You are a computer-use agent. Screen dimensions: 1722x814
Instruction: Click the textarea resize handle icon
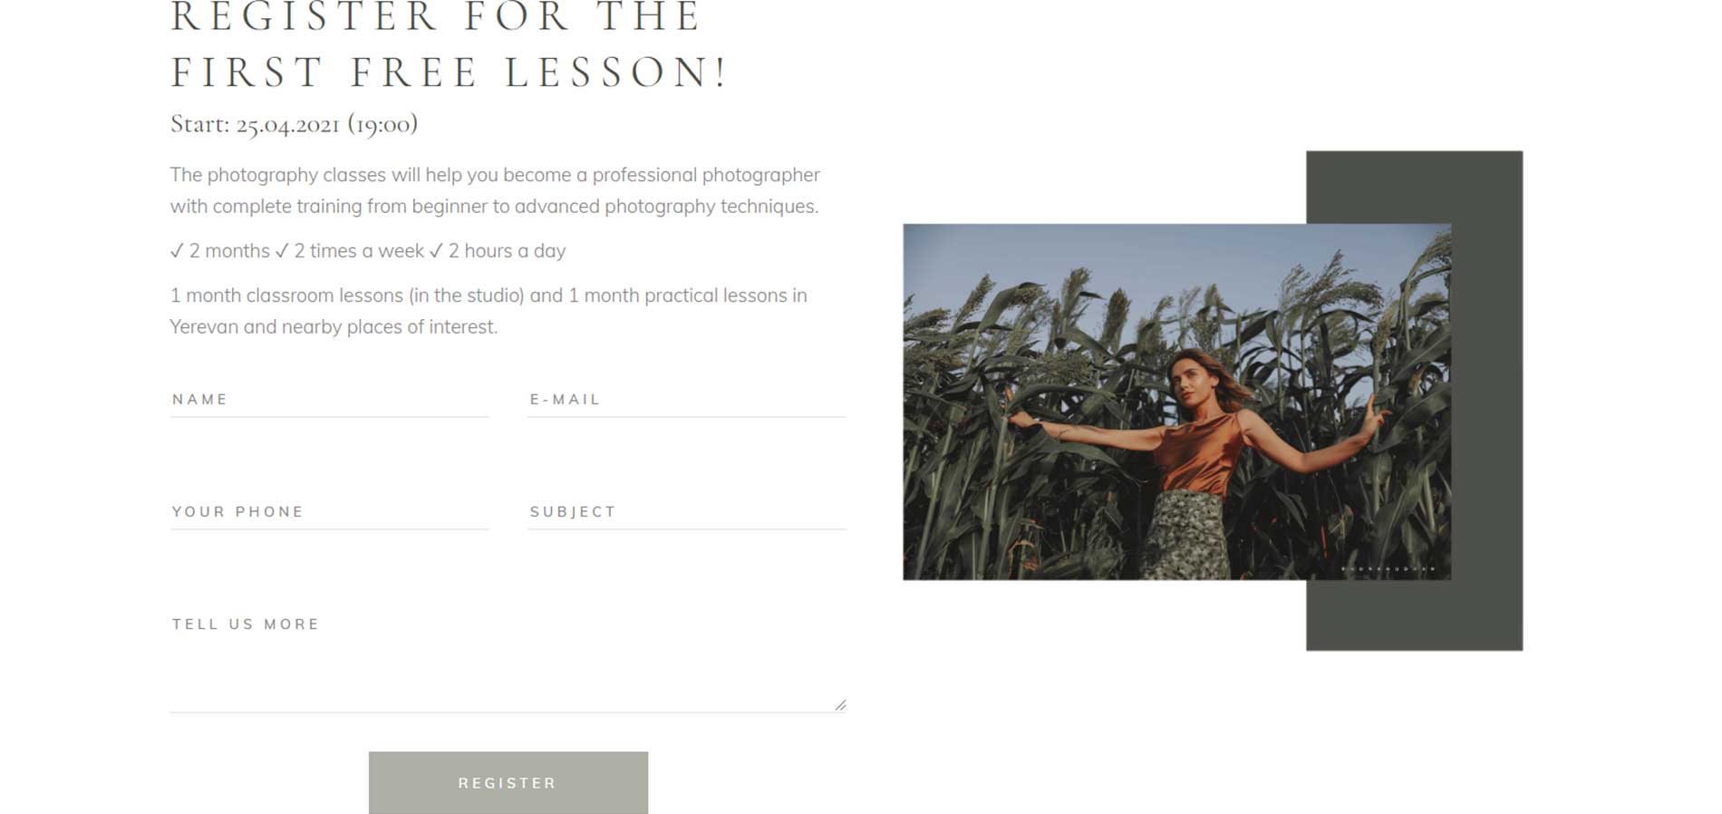(x=840, y=704)
